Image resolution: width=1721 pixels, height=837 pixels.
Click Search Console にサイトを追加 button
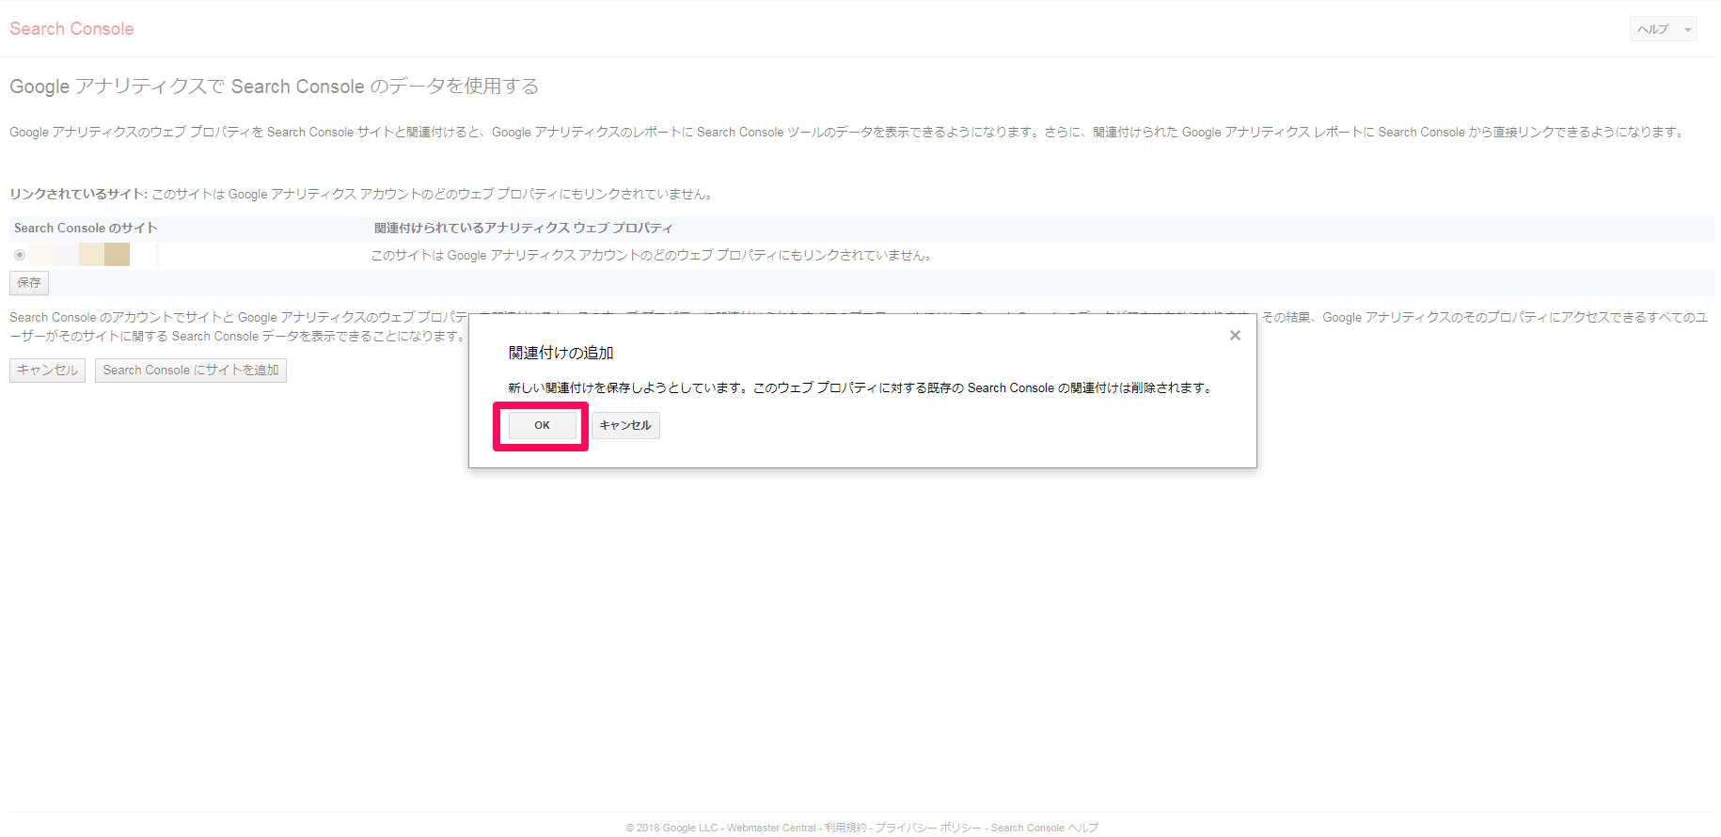point(191,371)
